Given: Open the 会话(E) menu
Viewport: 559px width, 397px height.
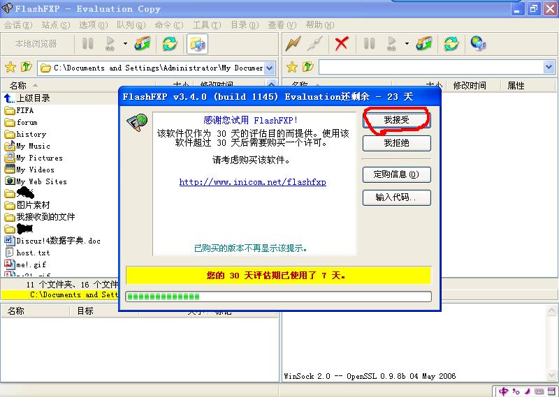Looking at the screenshot, I should 18,25.
